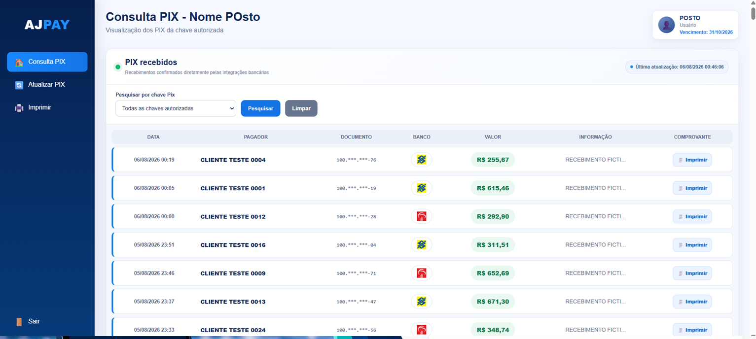Click the value R$ 292,90
The height and width of the screenshot is (339, 756).
[493, 216]
